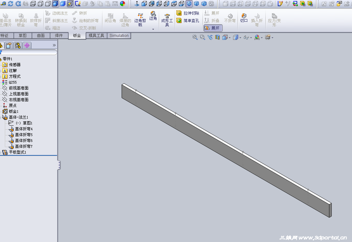The image size is (352, 242).
Task: Open the 模具工具 tab
Action: tap(96, 35)
